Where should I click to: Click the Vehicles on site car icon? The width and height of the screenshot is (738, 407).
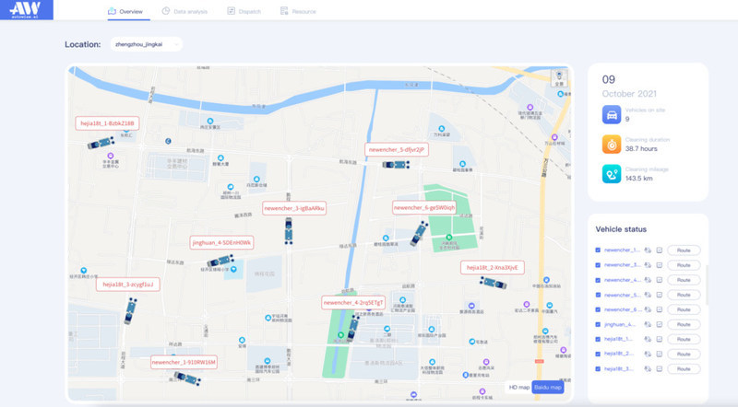[611, 114]
